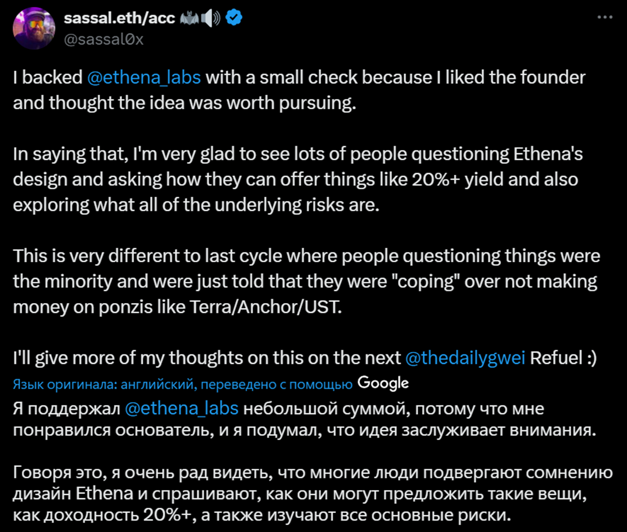Click the blue verified checkmark badge
The height and width of the screenshot is (532, 627).
pyautogui.click(x=234, y=18)
